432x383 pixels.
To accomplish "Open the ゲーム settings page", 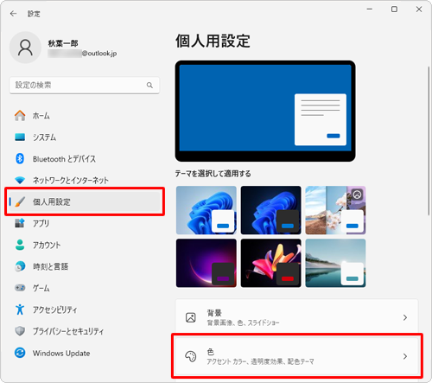I will click(85, 288).
